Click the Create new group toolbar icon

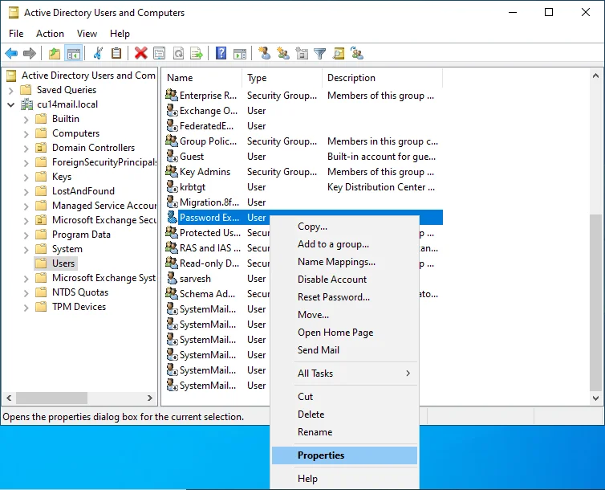pyautogui.click(x=283, y=53)
